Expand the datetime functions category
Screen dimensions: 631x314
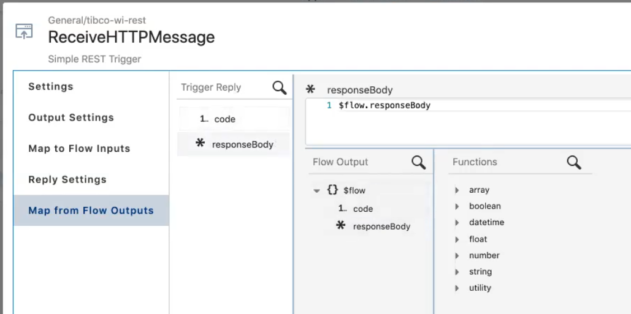[x=457, y=223]
